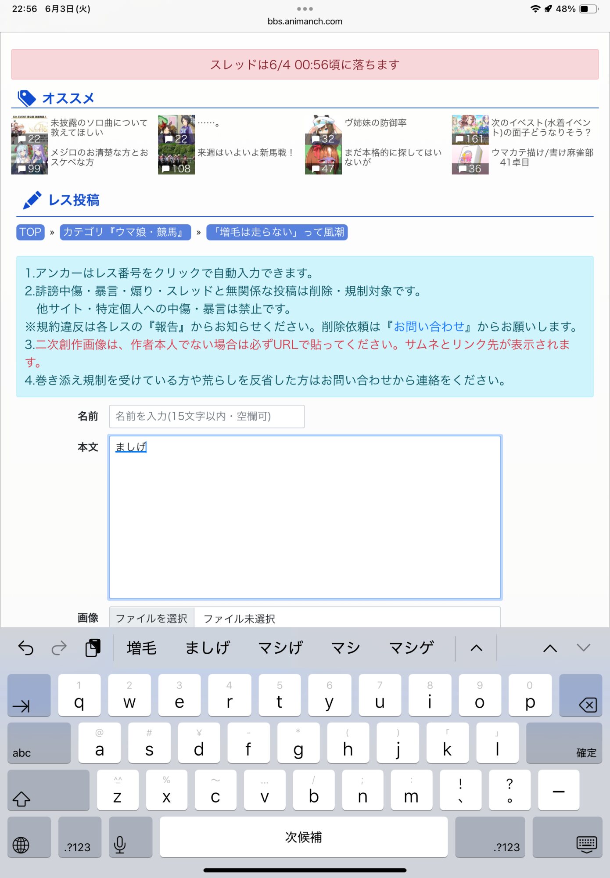The image size is (610, 878).
Task: Open thumbnail with 32 comments
Action: click(323, 130)
